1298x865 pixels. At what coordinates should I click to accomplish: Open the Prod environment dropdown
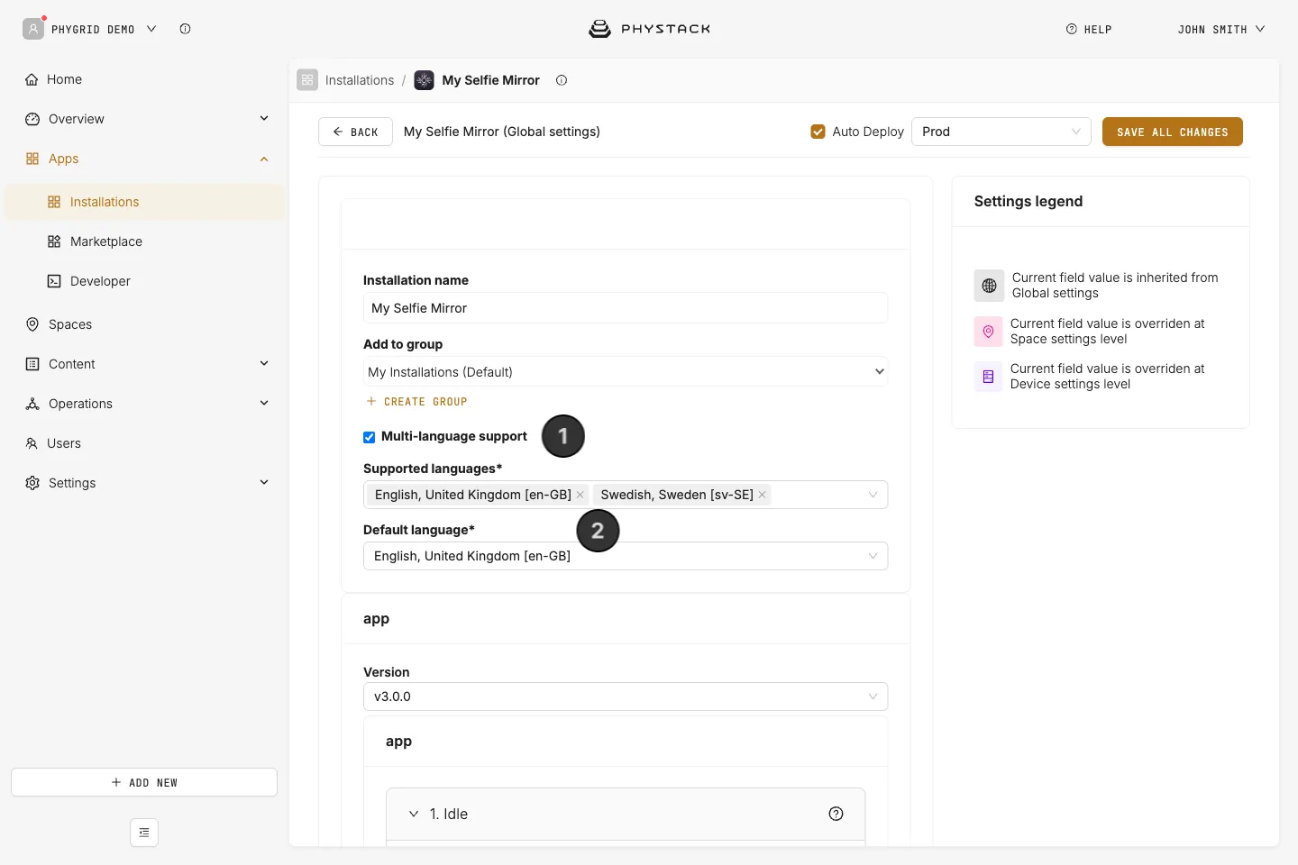pyautogui.click(x=1001, y=132)
